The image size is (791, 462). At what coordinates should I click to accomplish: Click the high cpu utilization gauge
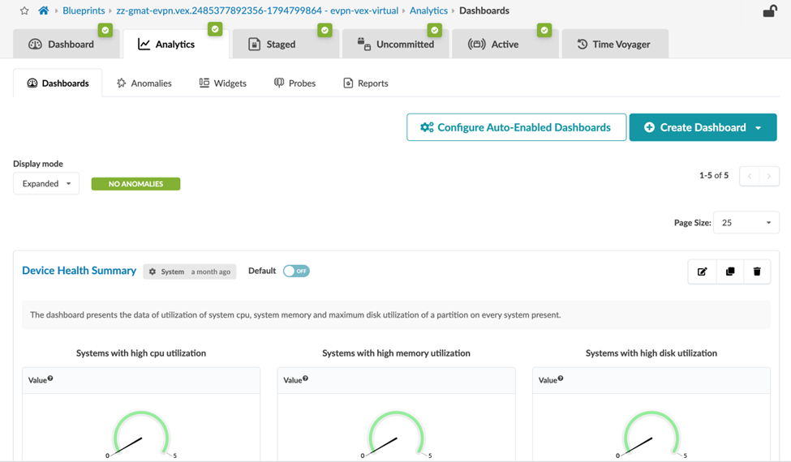(140, 434)
